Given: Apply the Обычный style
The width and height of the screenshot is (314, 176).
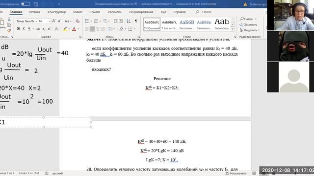Looking at the screenshot, I should pyautogui.click(x=152, y=24).
